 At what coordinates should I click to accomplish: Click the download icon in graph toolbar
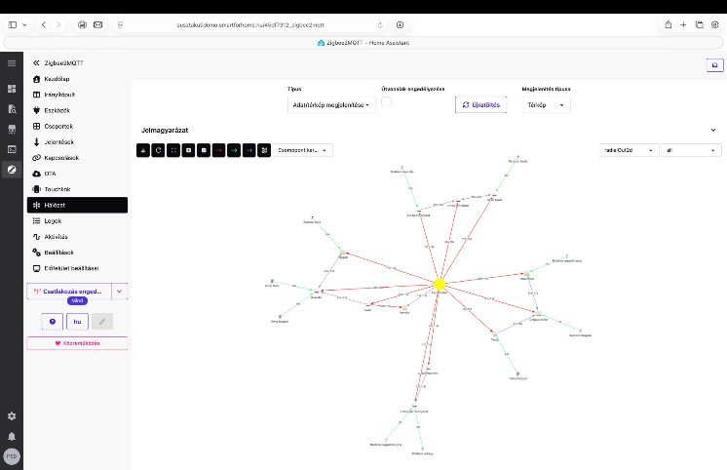[x=142, y=150]
